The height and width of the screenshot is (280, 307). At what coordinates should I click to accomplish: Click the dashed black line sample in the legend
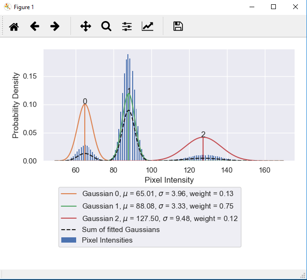(68, 230)
